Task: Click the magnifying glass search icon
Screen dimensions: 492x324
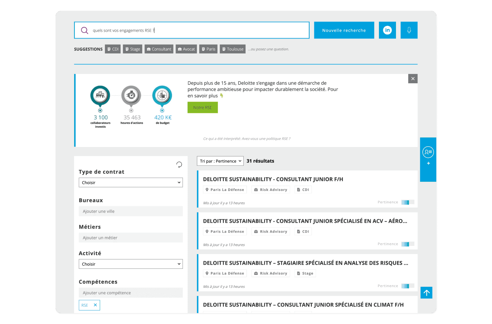Action: coord(84,30)
